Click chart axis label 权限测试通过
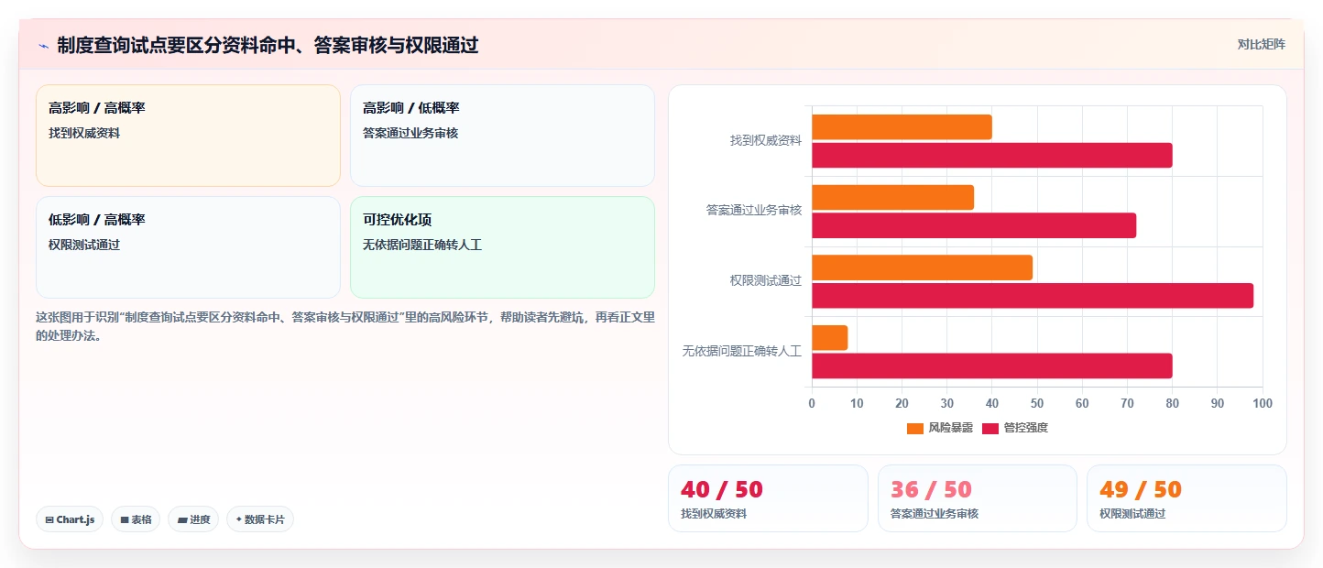This screenshot has height=568, width=1323. (766, 280)
